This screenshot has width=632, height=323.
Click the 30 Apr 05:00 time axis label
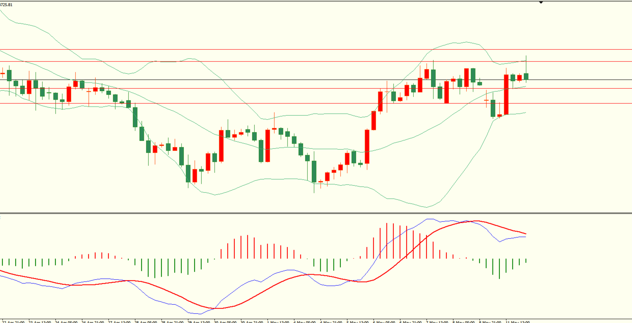click(226, 321)
